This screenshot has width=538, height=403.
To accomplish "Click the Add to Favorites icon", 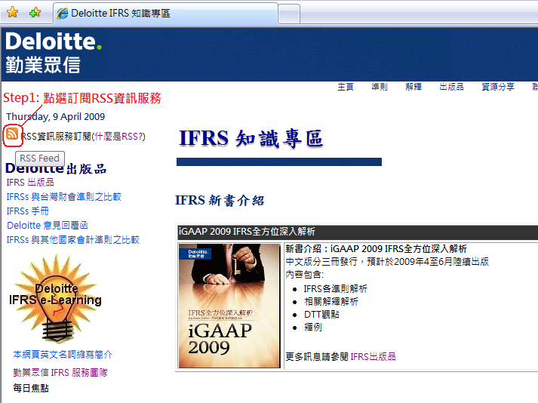I will 35,13.
